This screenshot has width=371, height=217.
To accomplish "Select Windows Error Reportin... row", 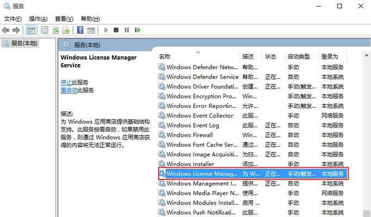I will click(x=252, y=106).
